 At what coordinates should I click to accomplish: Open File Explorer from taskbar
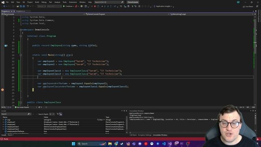tap(110, 144)
